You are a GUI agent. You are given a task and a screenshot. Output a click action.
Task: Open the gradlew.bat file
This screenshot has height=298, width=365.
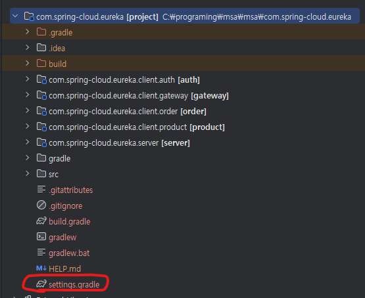tap(69, 253)
